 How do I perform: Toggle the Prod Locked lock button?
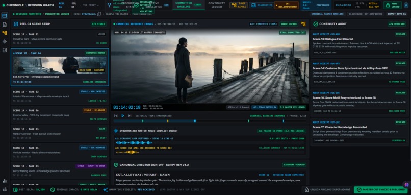pyautogui.click(x=392, y=5)
